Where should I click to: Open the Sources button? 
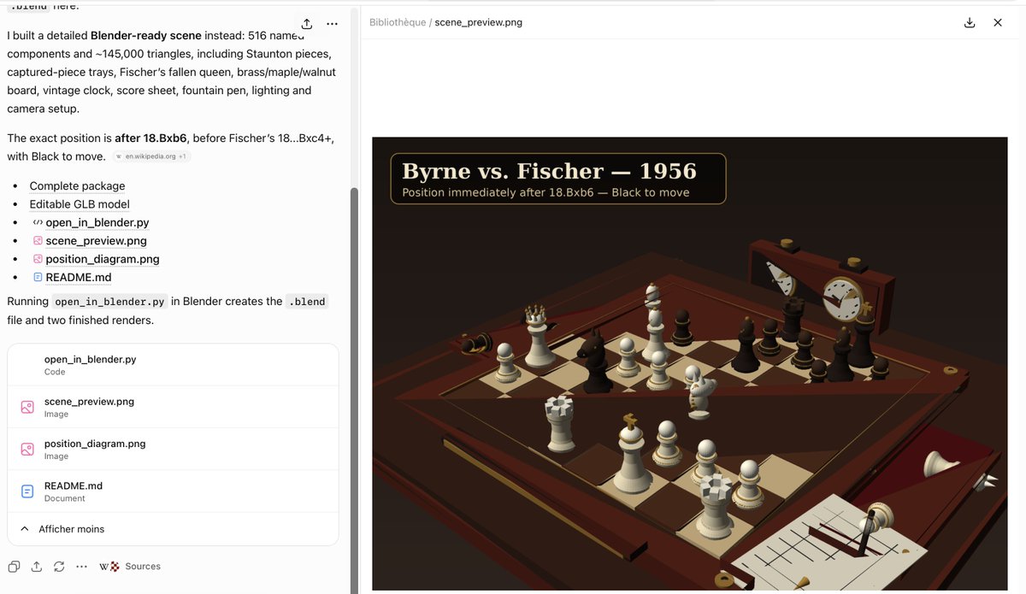(130, 567)
